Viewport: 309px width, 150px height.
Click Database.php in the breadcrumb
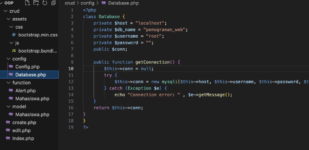123,3
